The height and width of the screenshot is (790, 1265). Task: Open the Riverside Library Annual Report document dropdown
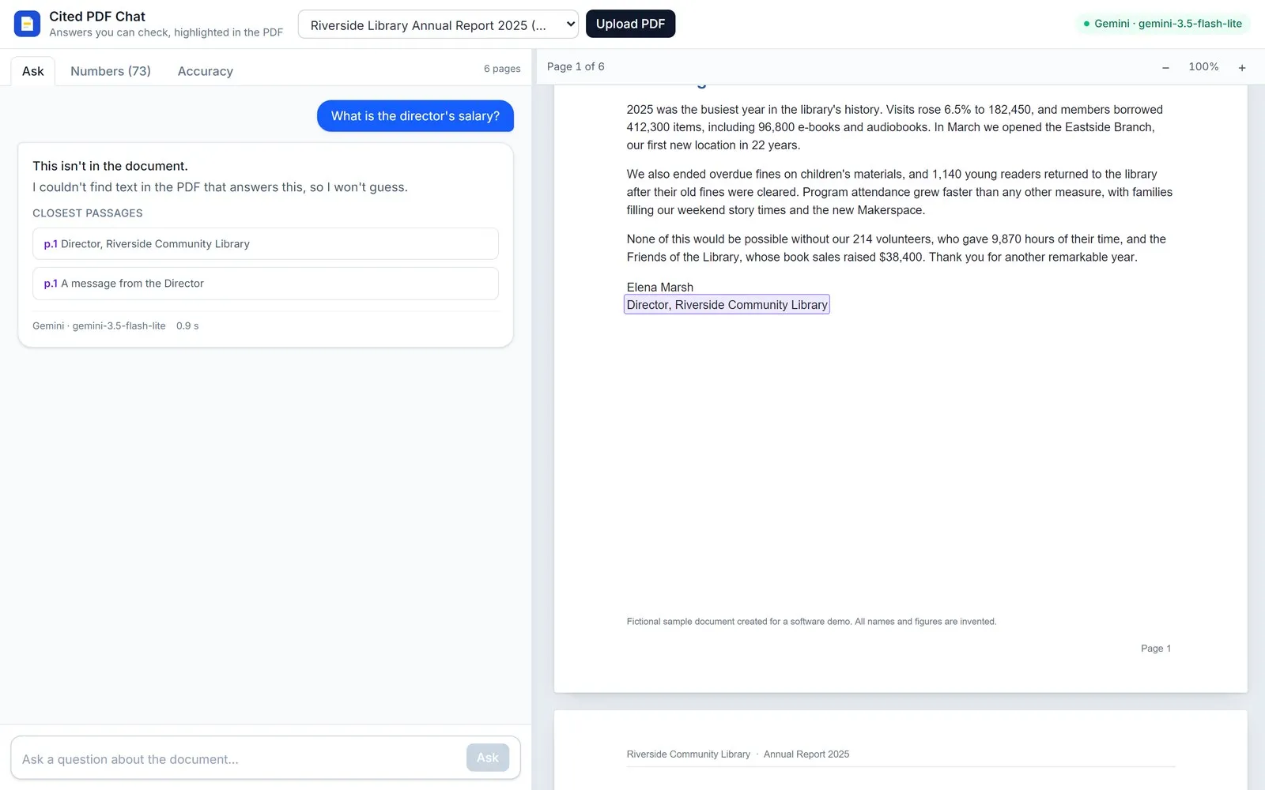click(x=438, y=24)
